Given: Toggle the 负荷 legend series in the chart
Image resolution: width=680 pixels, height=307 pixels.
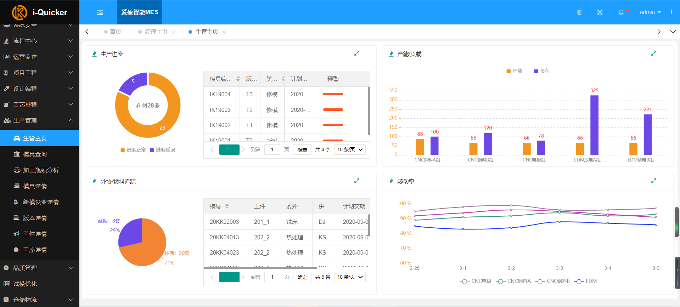Looking at the screenshot, I should 542,71.
